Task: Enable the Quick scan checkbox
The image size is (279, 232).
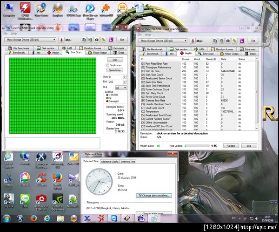Action: [x=108, y=65]
